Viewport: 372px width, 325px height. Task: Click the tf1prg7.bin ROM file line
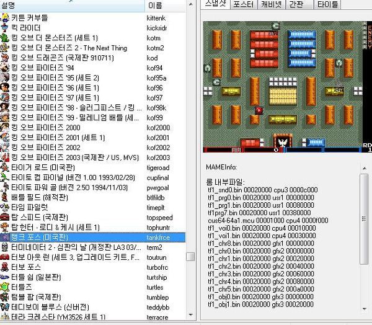(259, 213)
